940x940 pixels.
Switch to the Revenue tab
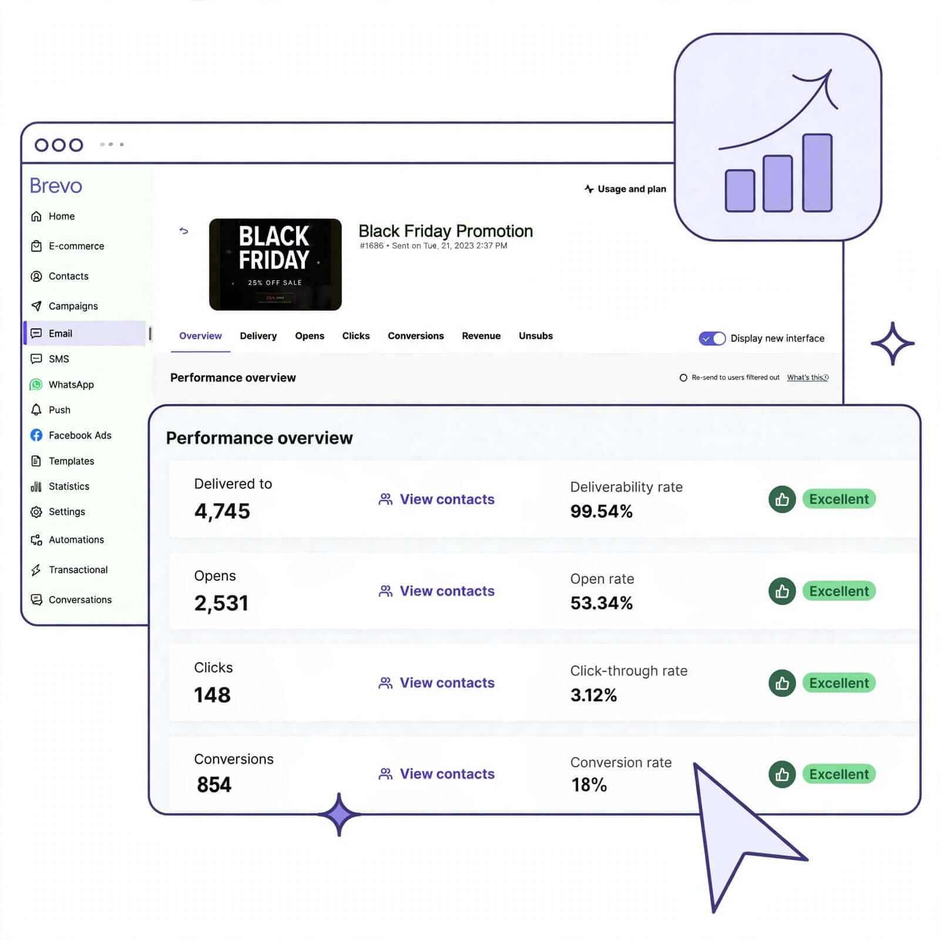tap(481, 336)
